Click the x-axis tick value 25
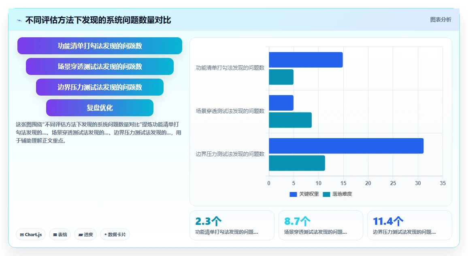Screen dimensions: 468x256 coord(393,183)
